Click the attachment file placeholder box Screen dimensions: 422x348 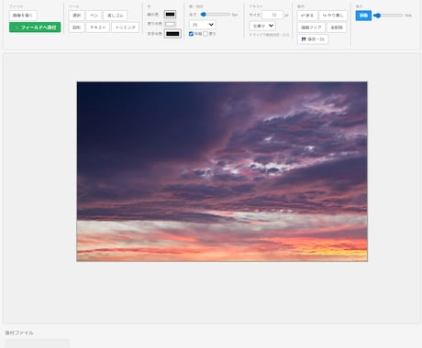37,343
